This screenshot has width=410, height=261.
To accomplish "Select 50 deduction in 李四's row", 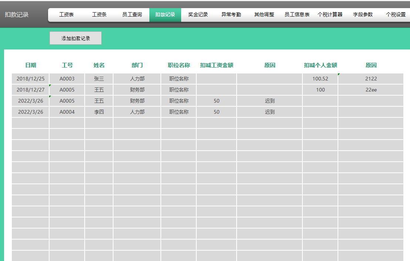I will (217, 112).
